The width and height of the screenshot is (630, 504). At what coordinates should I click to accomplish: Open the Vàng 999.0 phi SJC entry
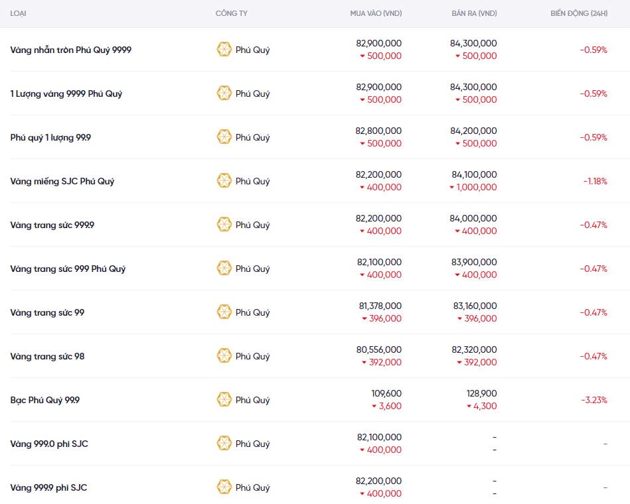[49, 444]
